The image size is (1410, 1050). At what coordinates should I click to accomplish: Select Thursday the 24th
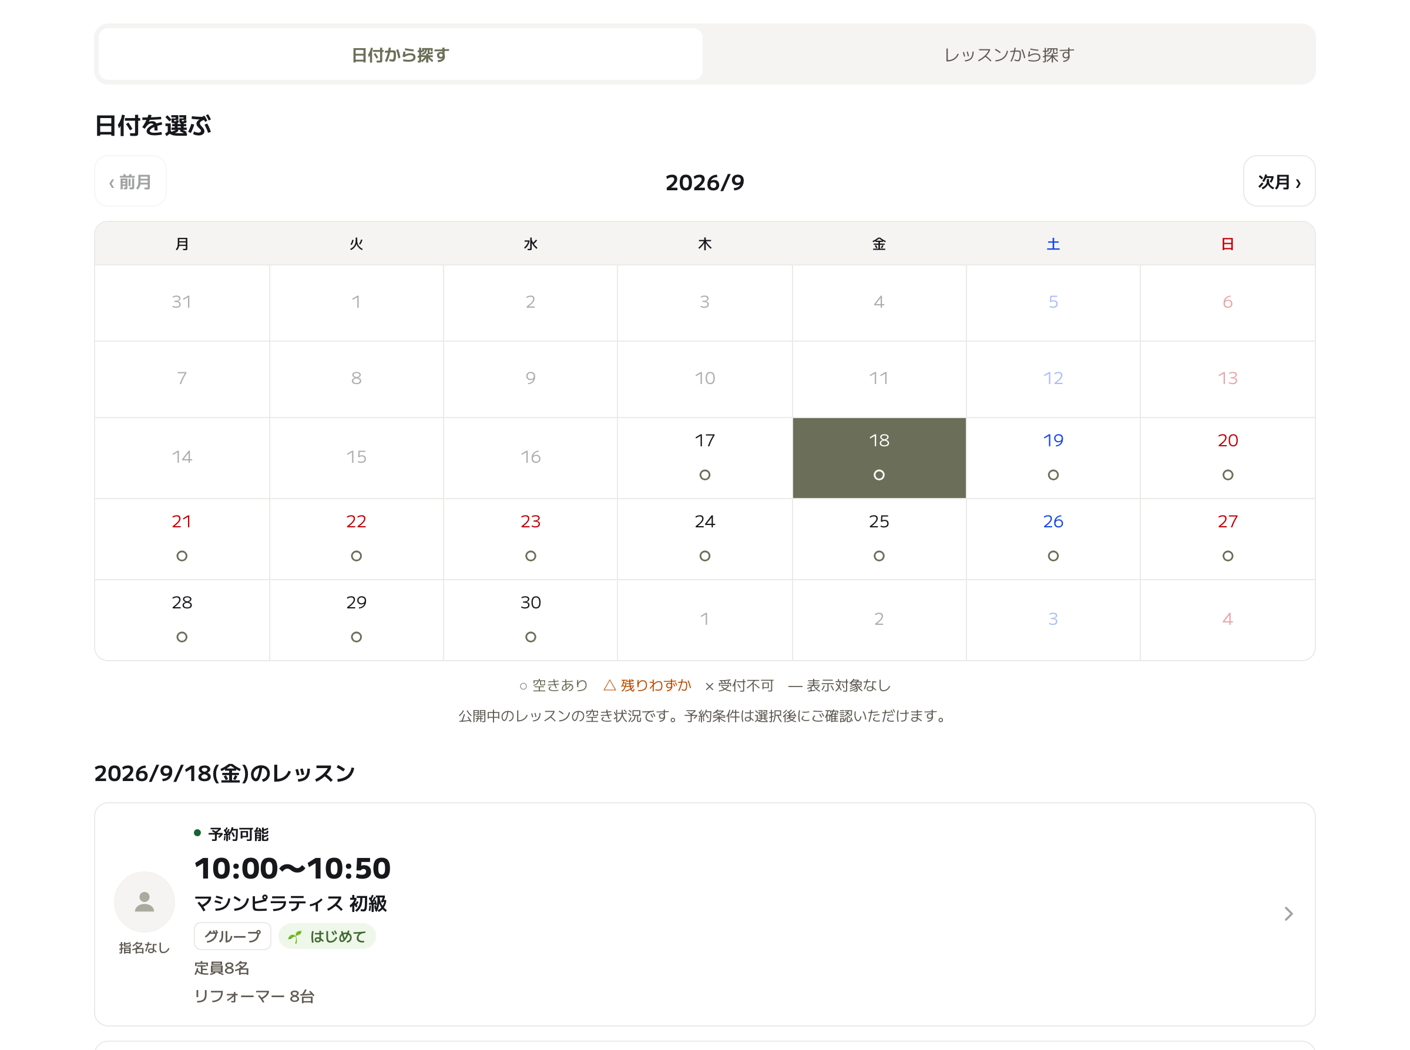[704, 539]
